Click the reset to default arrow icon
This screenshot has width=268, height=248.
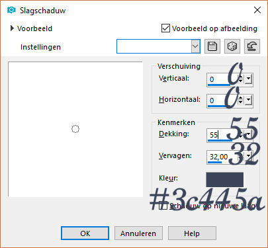[252, 46]
